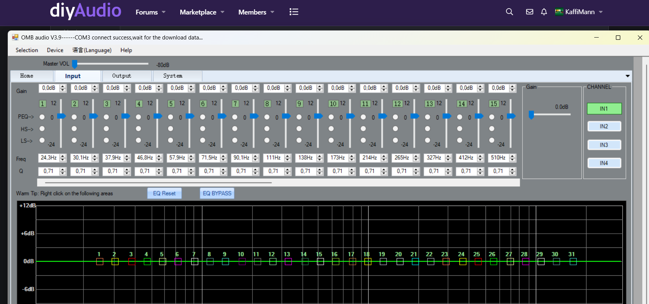Select channel IN1
649x304 pixels.
coord(604,109)
